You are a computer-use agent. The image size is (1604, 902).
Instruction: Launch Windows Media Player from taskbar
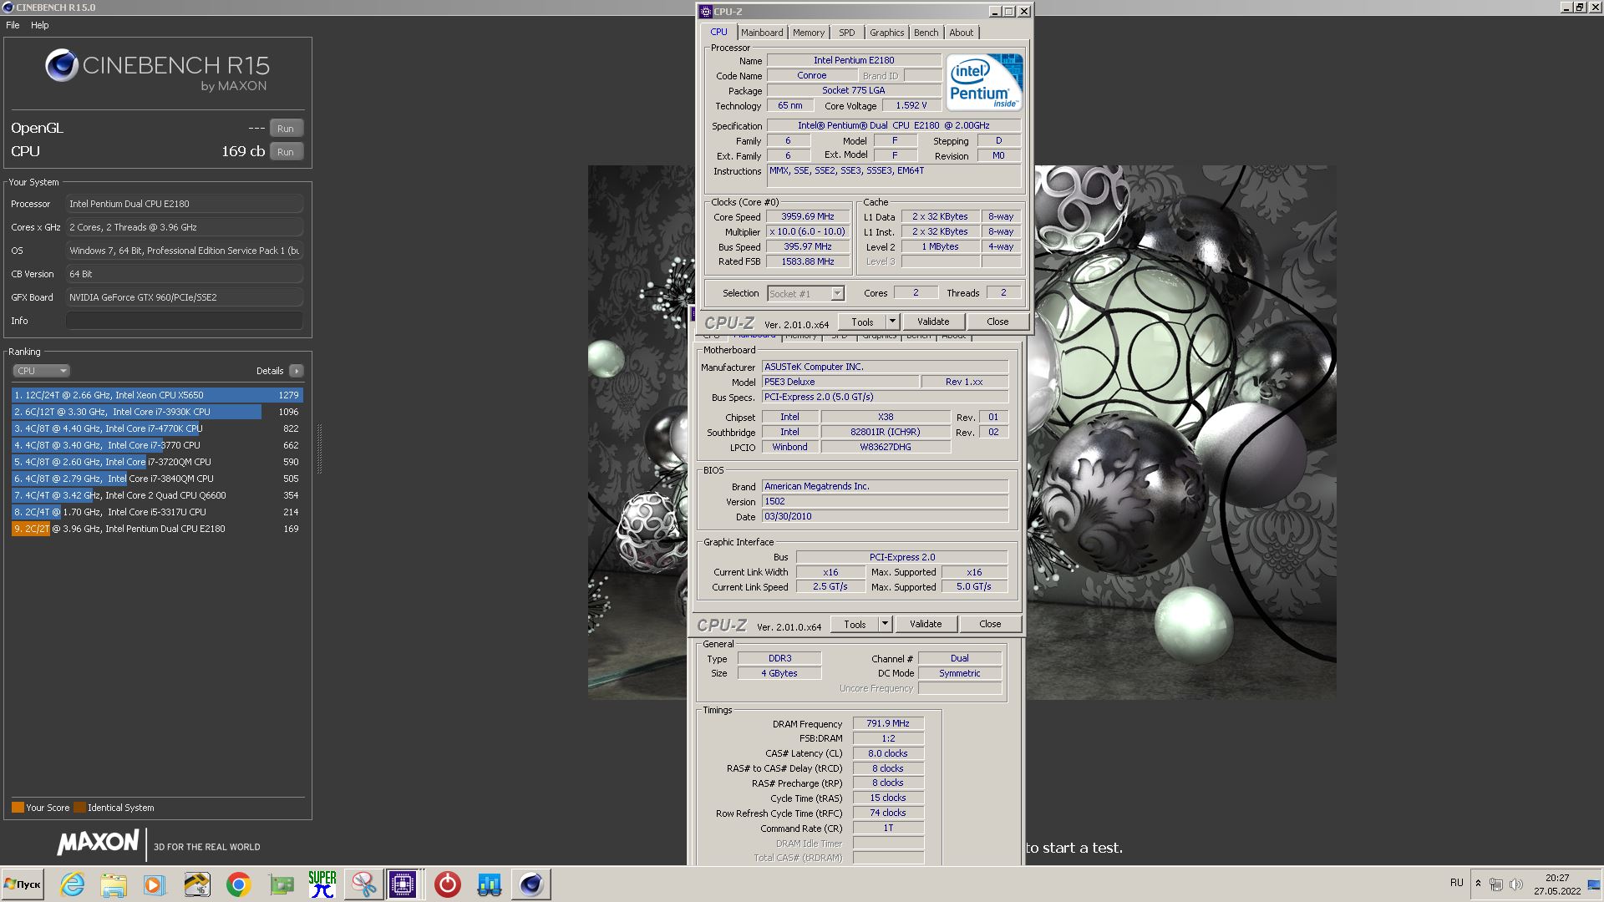[x=154, y=884]
